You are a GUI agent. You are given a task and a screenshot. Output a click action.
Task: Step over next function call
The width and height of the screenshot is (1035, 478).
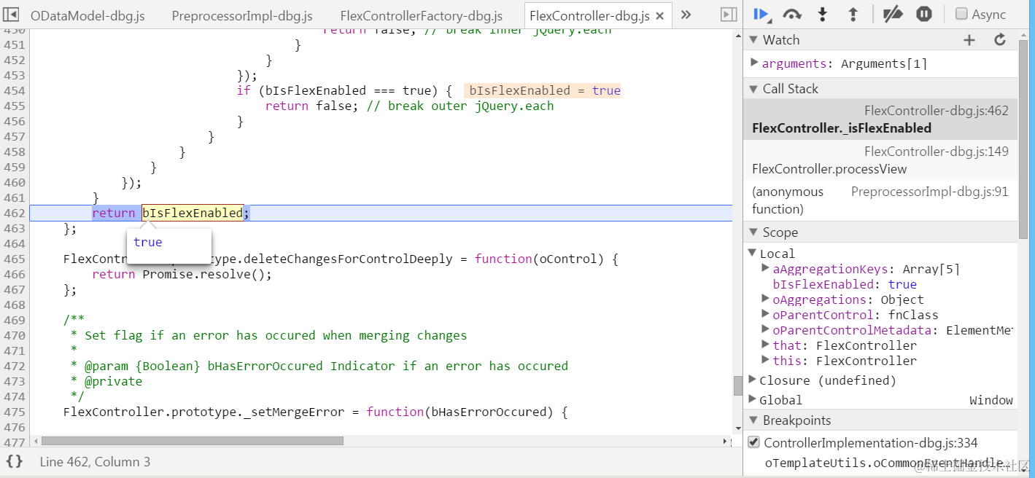tap(792, 14)
